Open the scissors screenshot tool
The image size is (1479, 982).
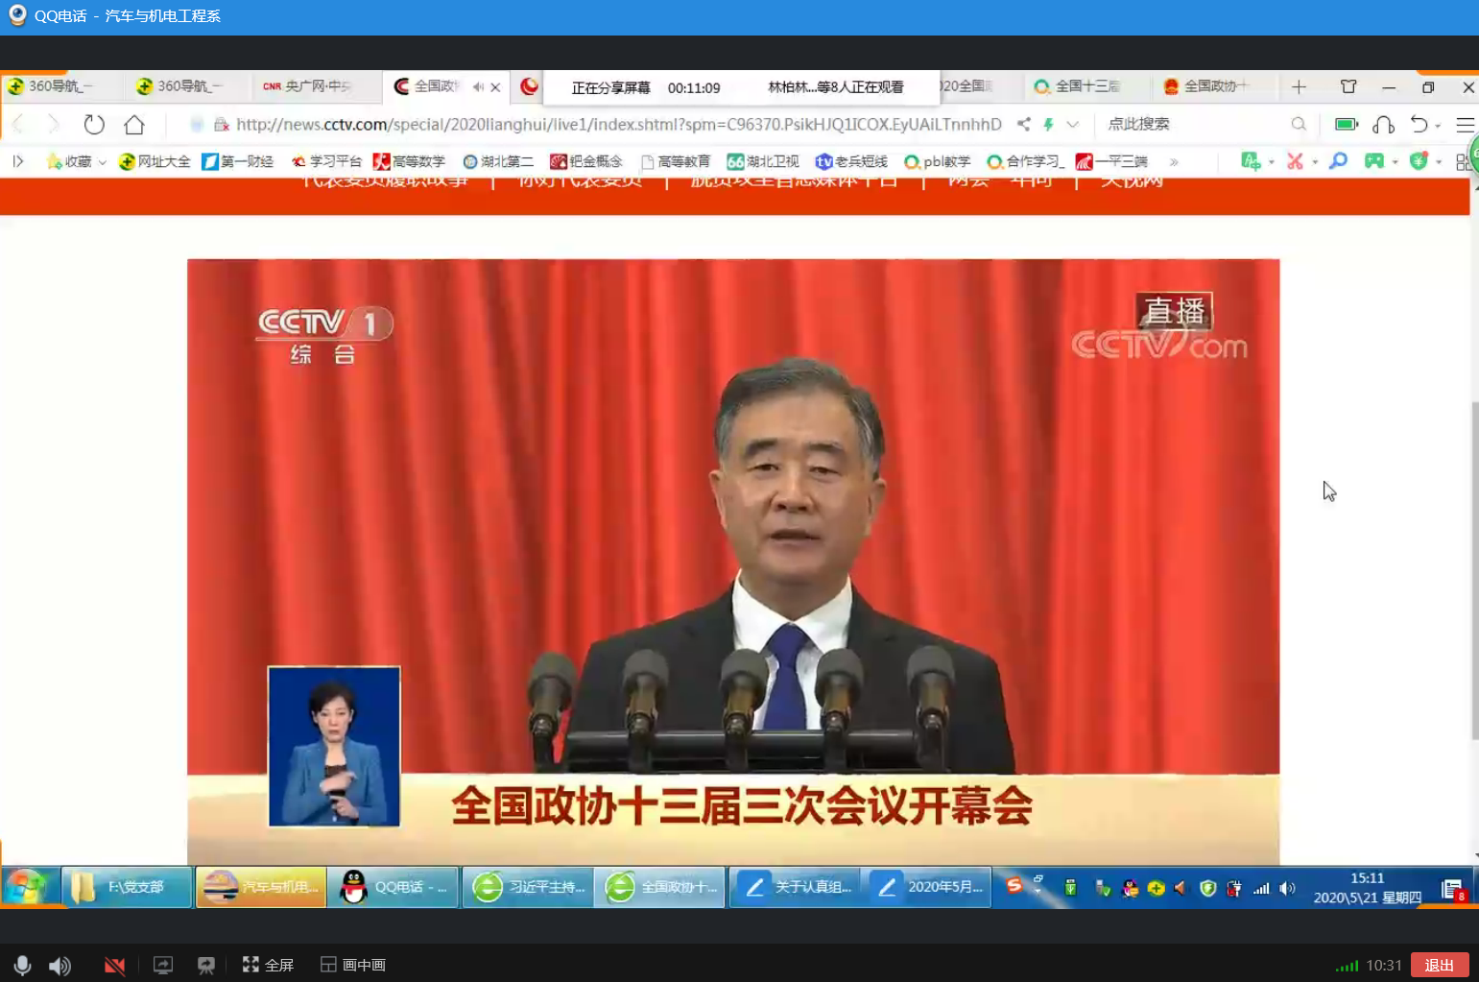pos(1295,161)
